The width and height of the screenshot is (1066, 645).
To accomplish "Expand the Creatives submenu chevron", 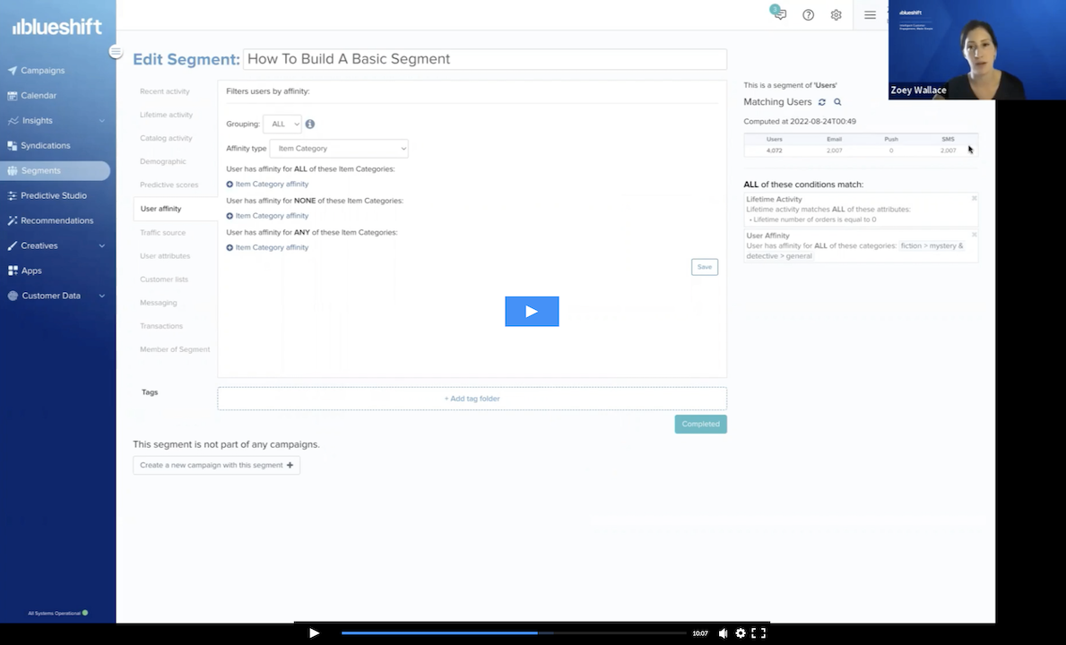I will point(102,245).
